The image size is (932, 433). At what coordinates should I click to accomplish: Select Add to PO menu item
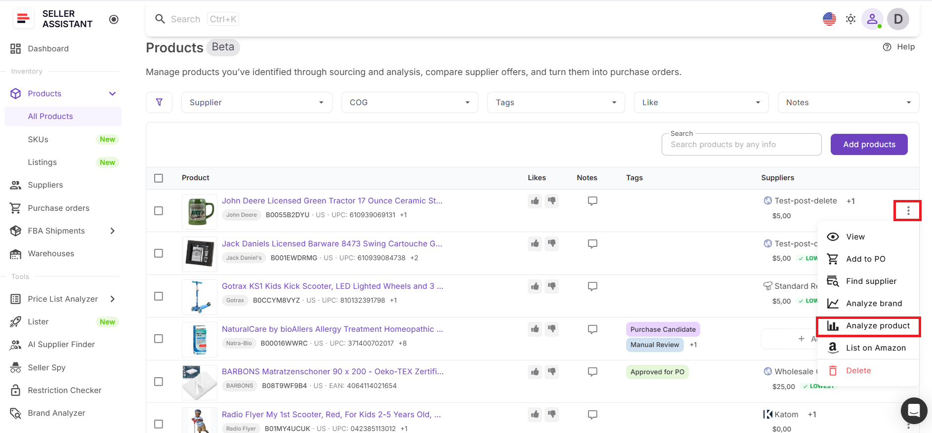tap(868, 259)
